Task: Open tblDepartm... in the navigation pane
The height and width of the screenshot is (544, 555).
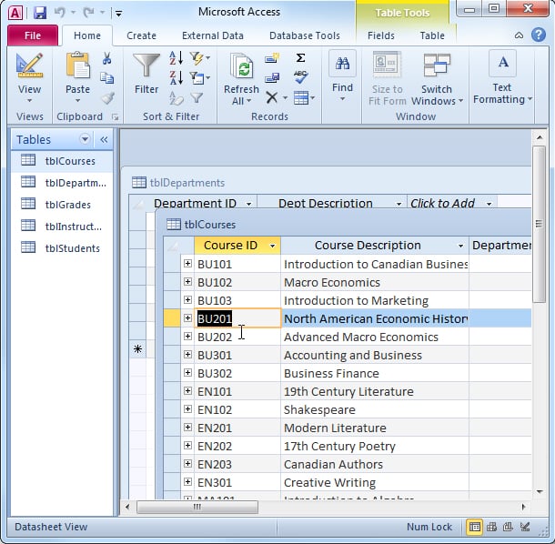Action: click(62, 183)
